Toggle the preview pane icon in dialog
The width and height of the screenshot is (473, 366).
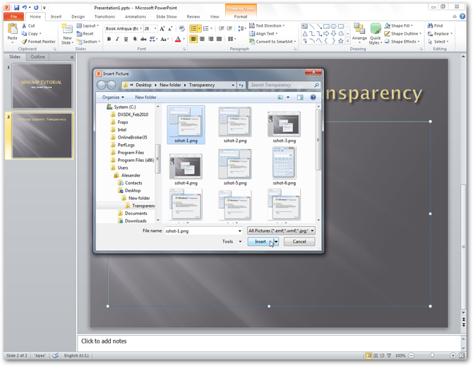pyautogui.click(x=300, y=98)
